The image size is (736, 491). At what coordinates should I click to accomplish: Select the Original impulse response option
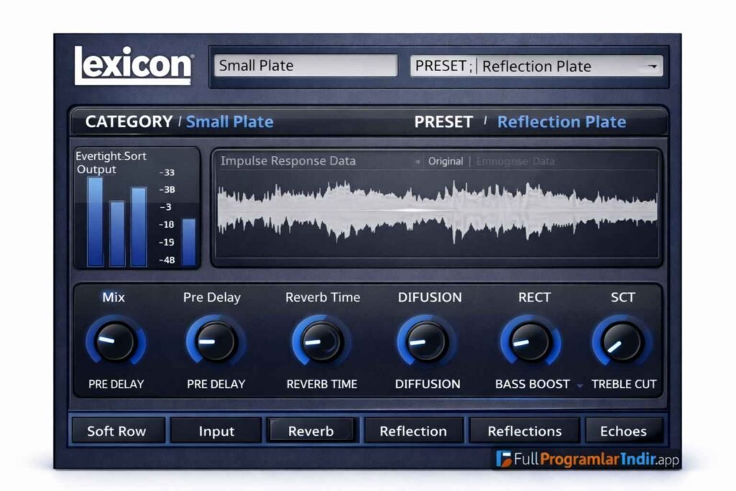(446, 161)
